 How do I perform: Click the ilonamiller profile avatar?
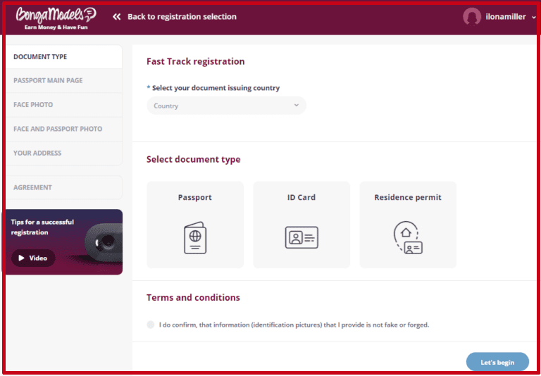tap(472, 17)
